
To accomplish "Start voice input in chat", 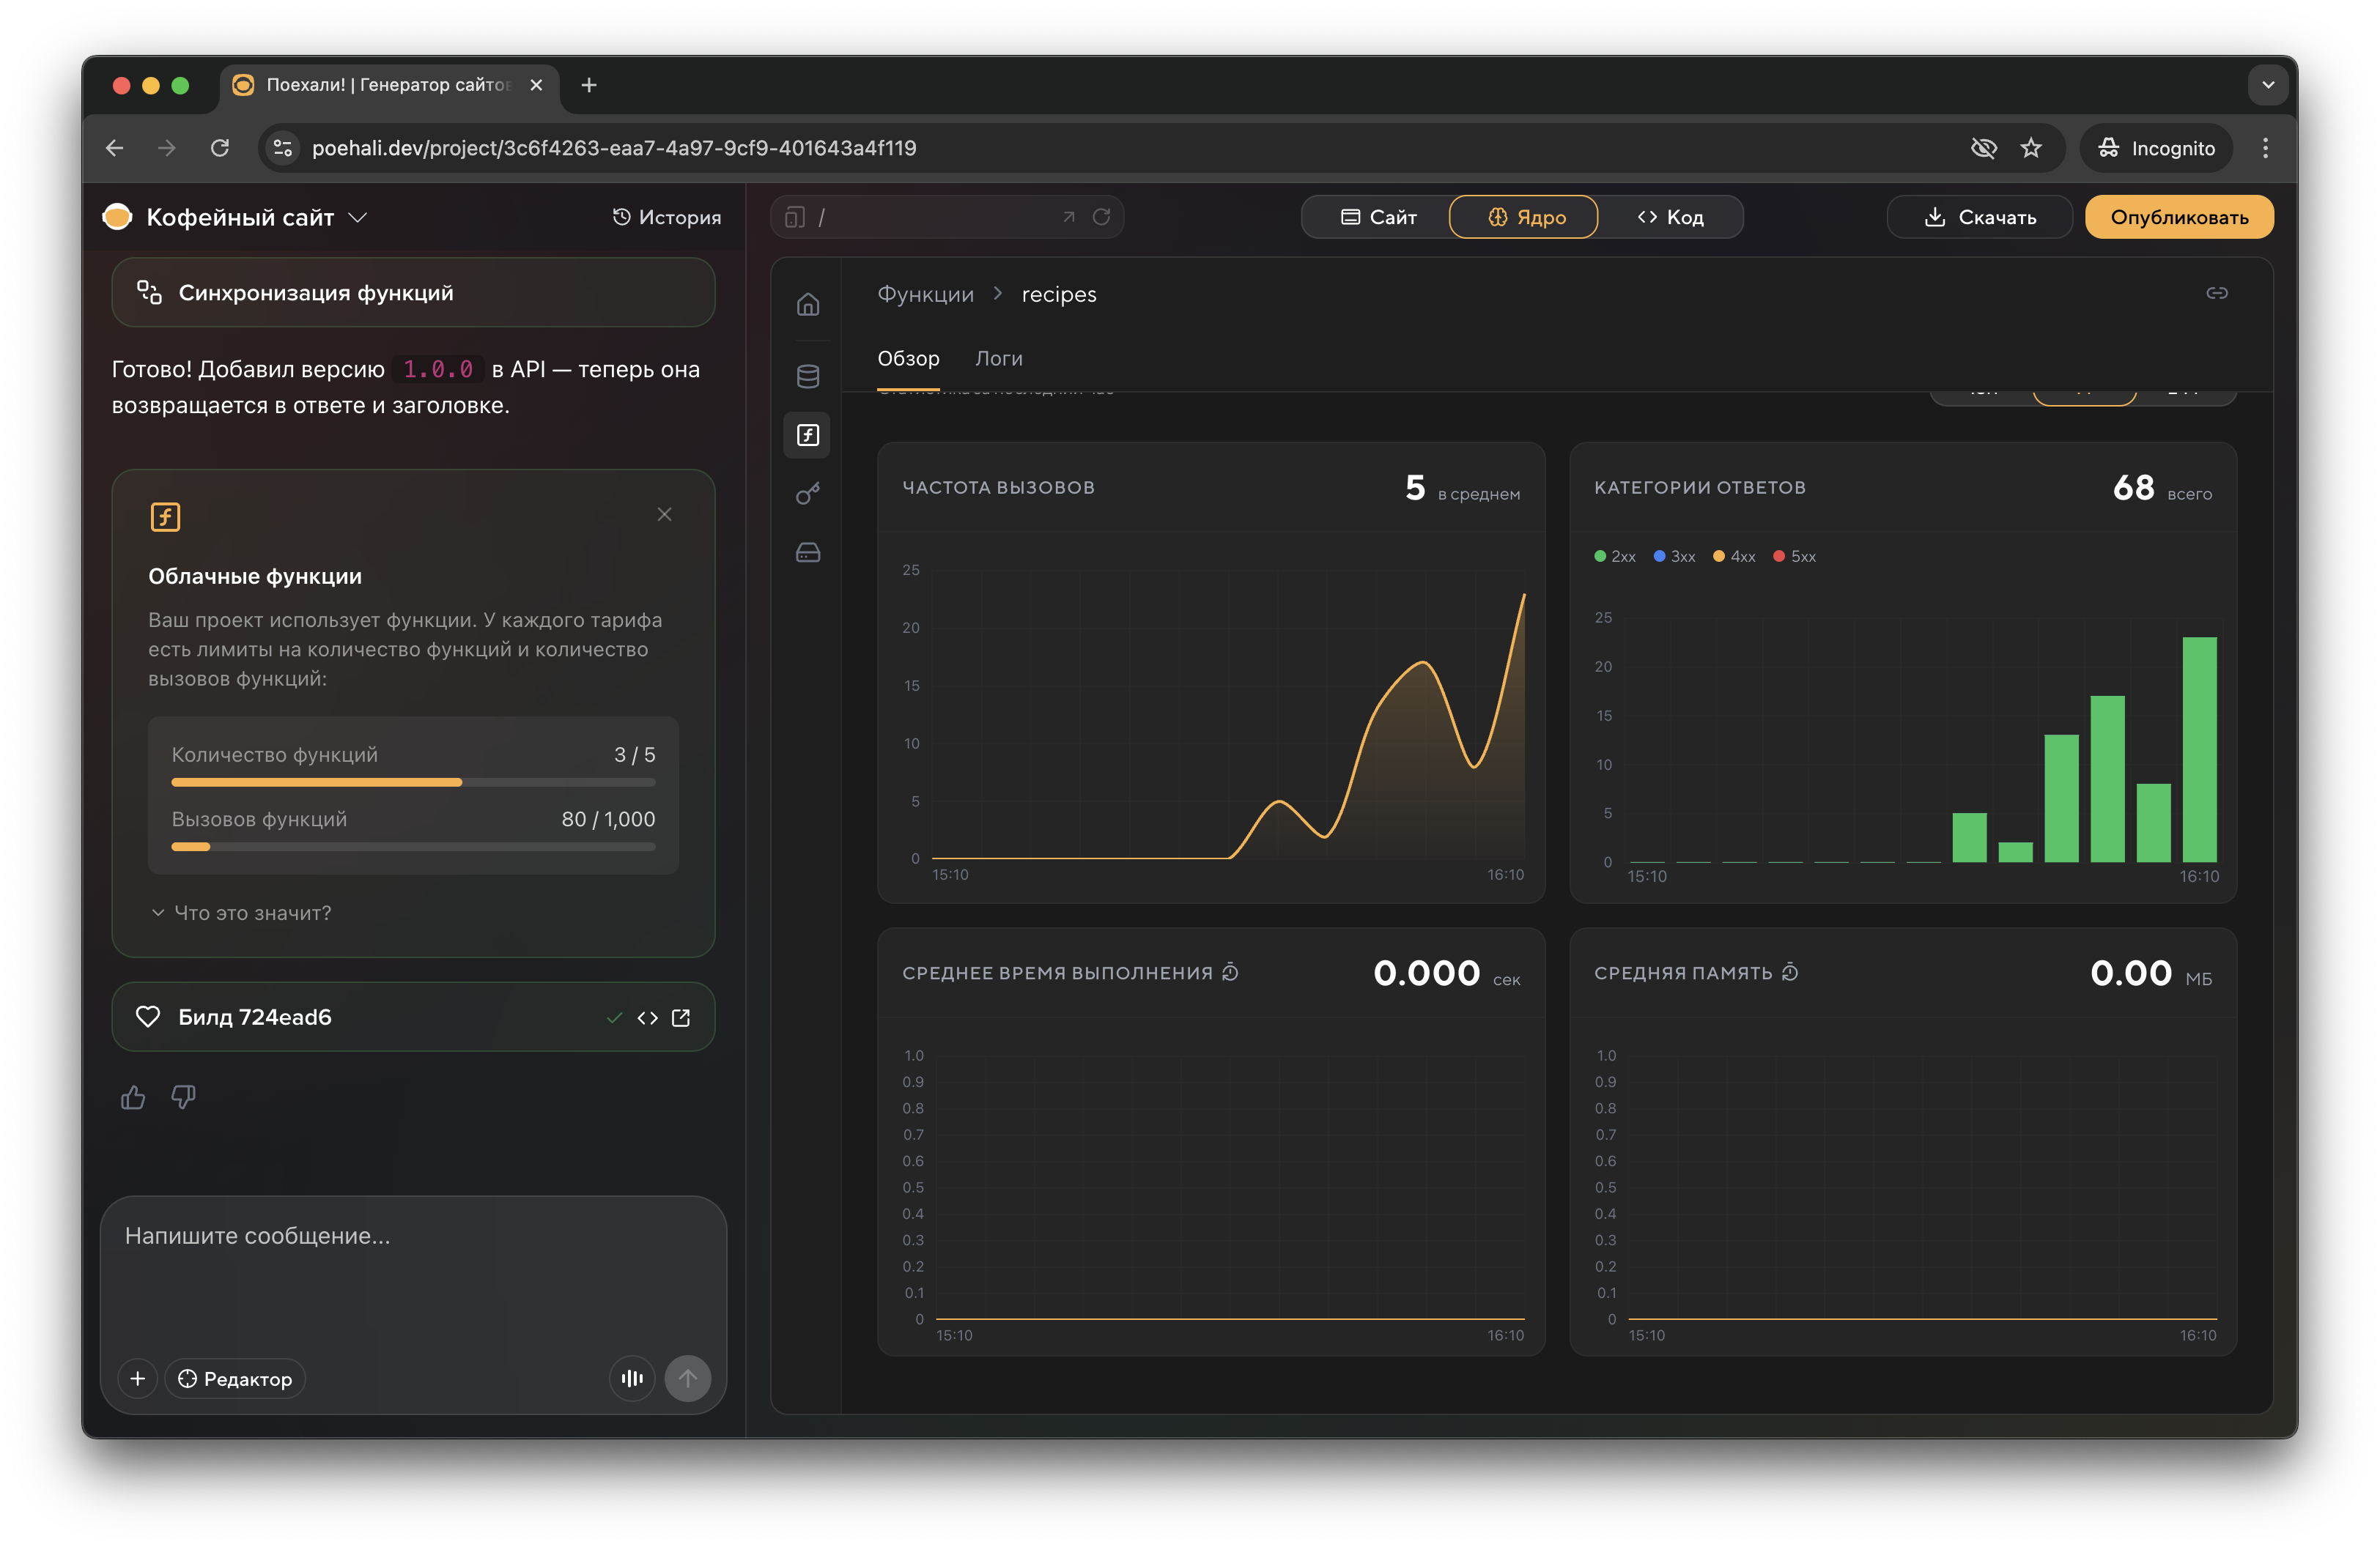I will pos(632,1378).
